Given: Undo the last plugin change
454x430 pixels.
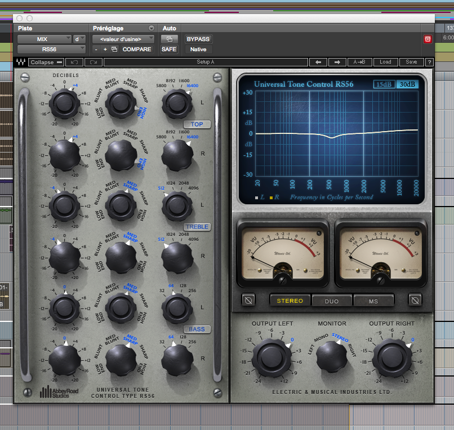Looking at the screenshot, I should click(x=74, y=62).
